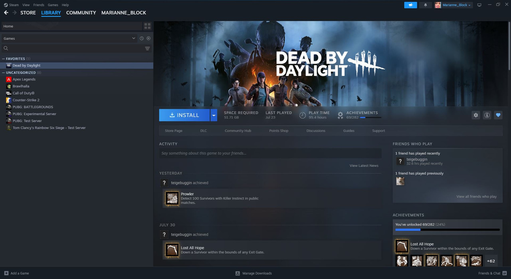511x279 pixels.
Task: Expand the Install options dropdown arrow
Action: [214, 115]
